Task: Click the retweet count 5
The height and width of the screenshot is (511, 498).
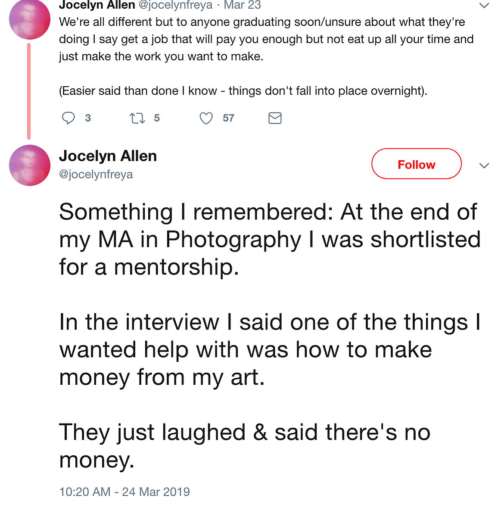Action: (x=157, y=118)
